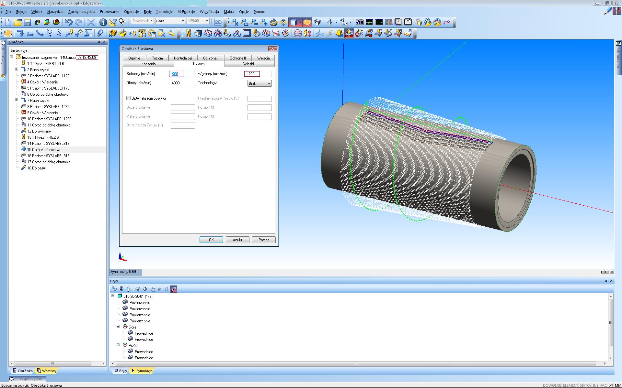Click the yellow wrench and gear icon

pyautogui.click(x=428, y=22)
